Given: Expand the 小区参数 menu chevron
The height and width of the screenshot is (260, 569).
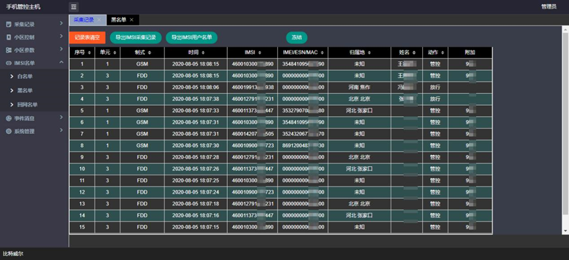Looking at the screenshot, I should pos(61,49).
